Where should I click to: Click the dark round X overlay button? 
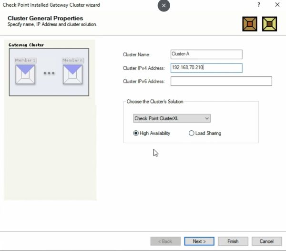point(164,5)
